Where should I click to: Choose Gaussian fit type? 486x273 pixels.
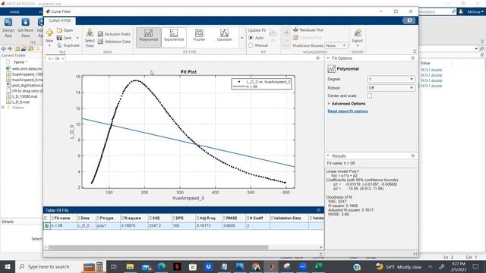225,37
